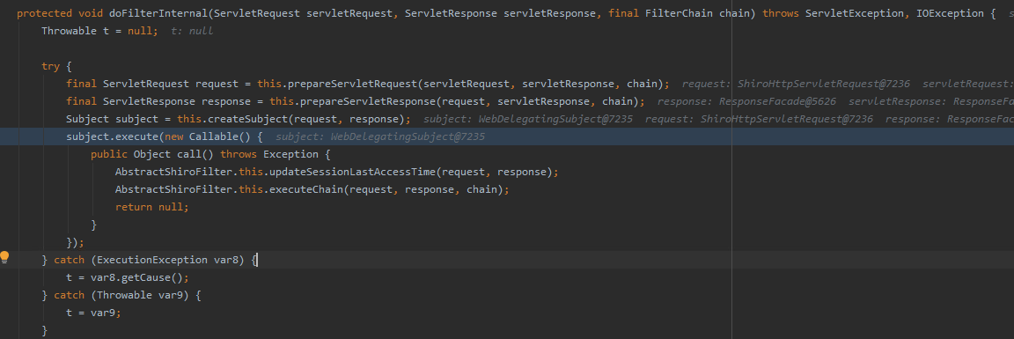Click 'public Object call() throws Exception'
Image resolution: width=1014 pixels, height=339 pixels.
(x=204, y=154)
